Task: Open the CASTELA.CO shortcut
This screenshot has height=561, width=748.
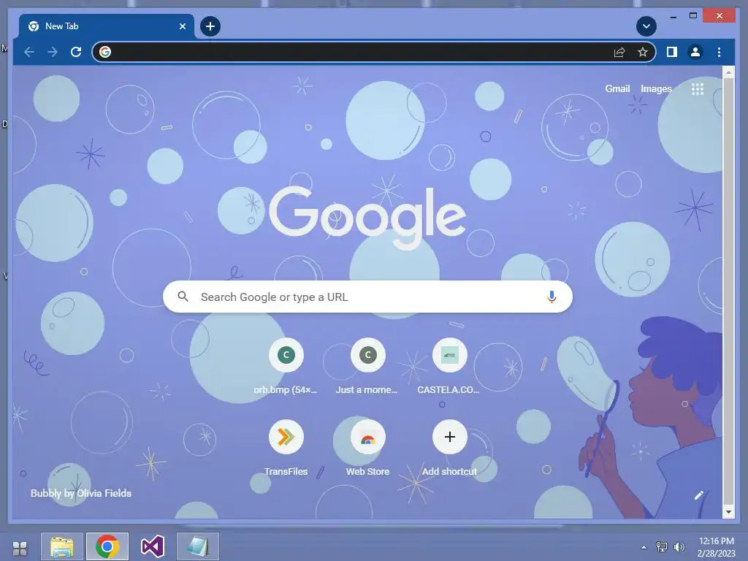Action: pos(449,366)
